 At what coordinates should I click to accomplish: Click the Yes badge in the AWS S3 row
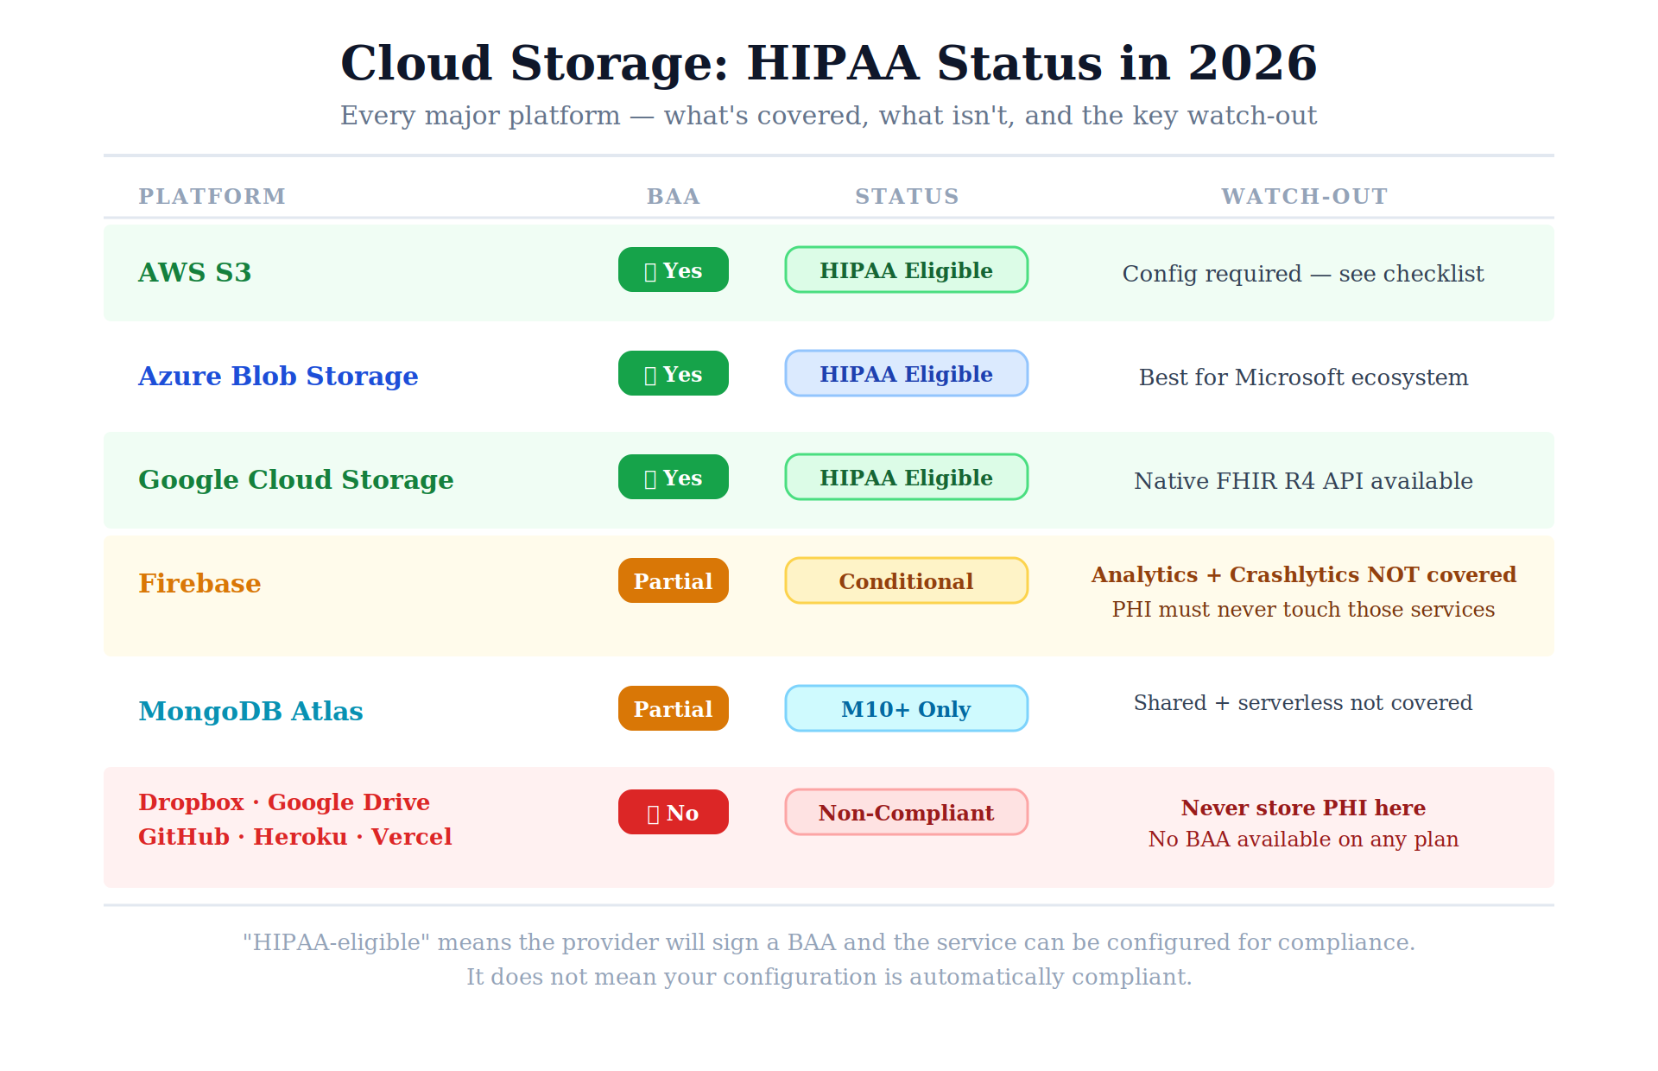pyautogui.click(x=674, y=269)
